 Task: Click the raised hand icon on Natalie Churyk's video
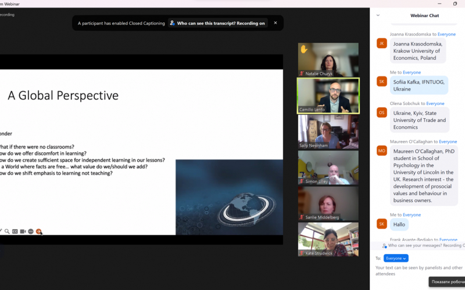tap(304, 49)
